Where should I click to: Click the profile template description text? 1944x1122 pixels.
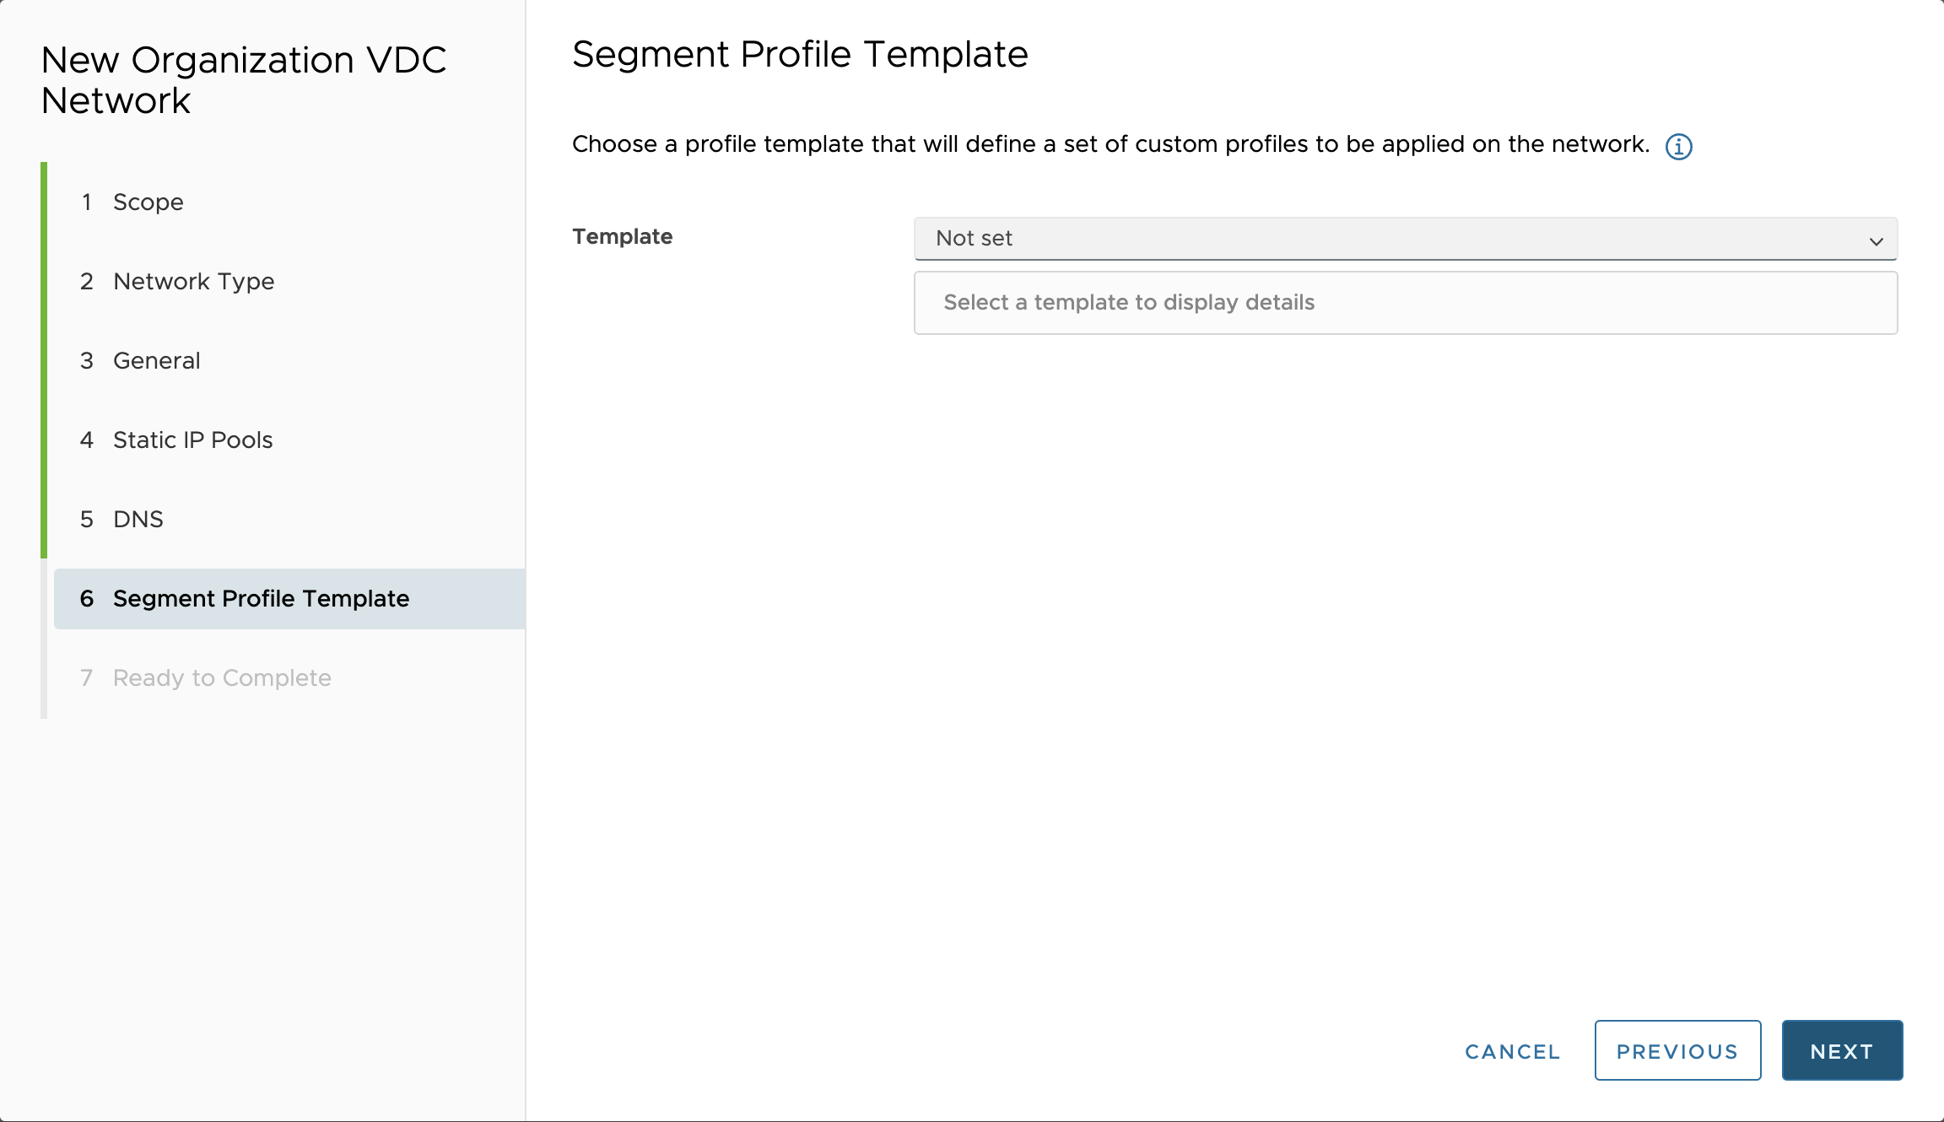point(1110,144)
